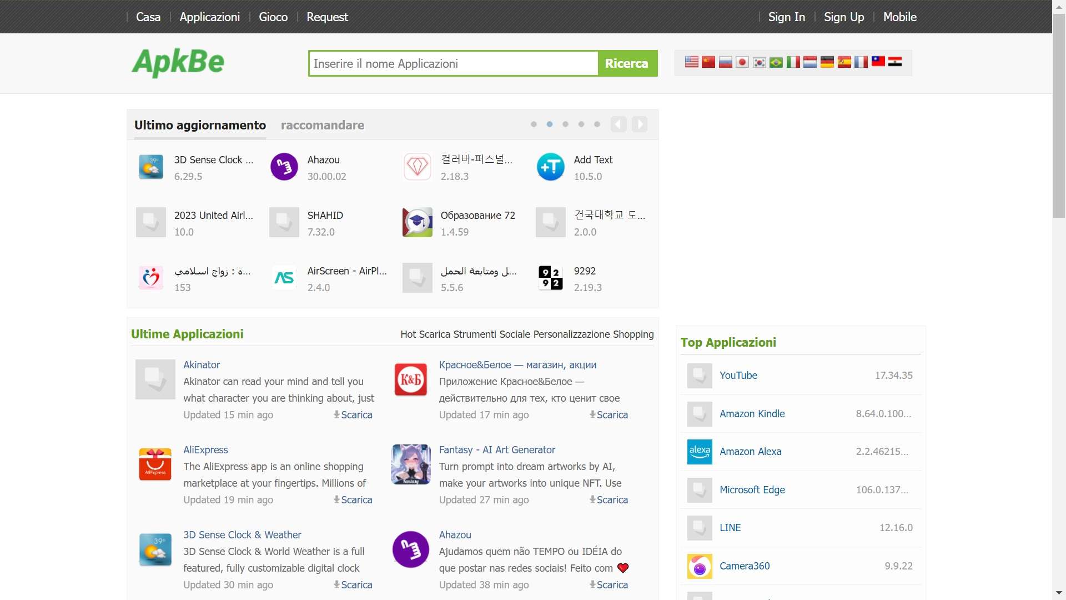Open Akinator app title link
The height and width of the screenshot is (600, 1066).
tap(202, 365)
